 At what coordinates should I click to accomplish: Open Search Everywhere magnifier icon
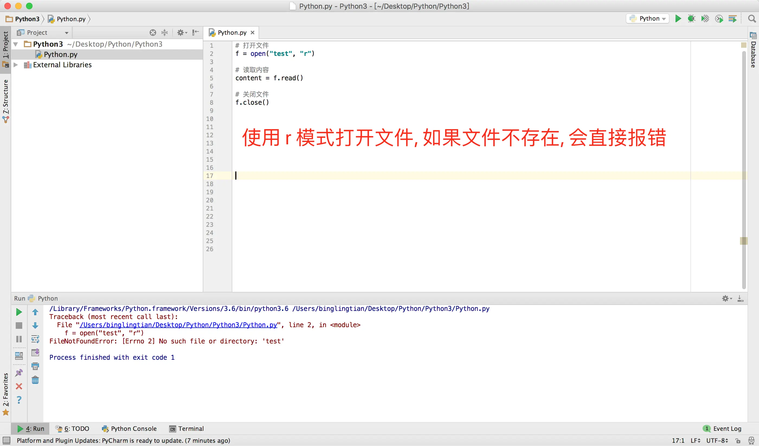(x=752, y=19)
